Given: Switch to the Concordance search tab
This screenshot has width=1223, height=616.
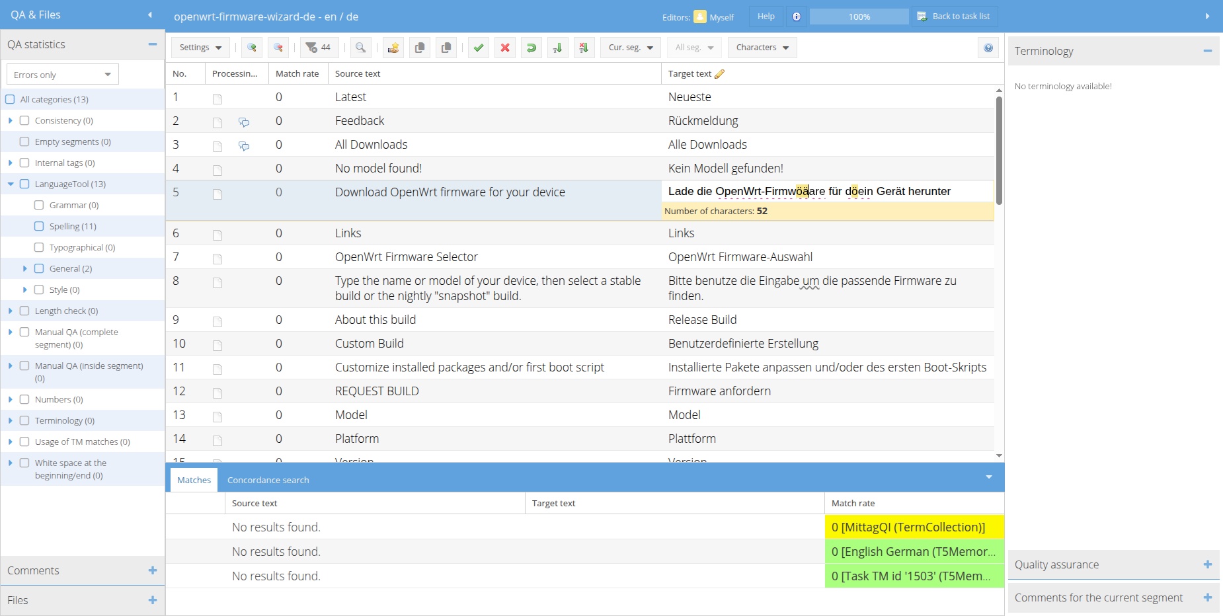Looking at the screenshot, I should point(268,480).
